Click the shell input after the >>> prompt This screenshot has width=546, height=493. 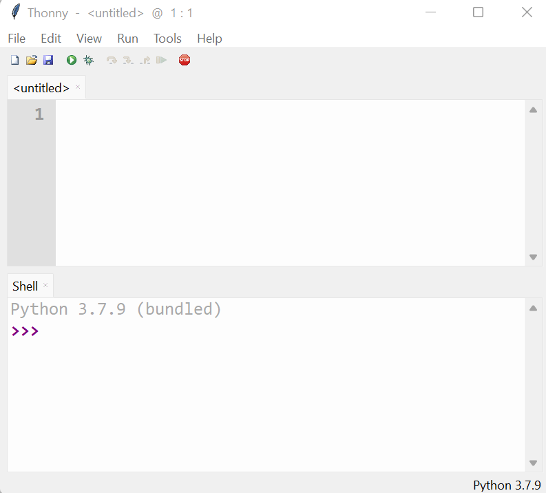[282, 331]
